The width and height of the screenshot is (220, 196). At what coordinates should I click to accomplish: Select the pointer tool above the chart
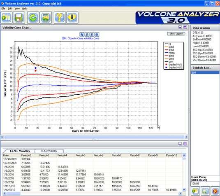point(82,35)
